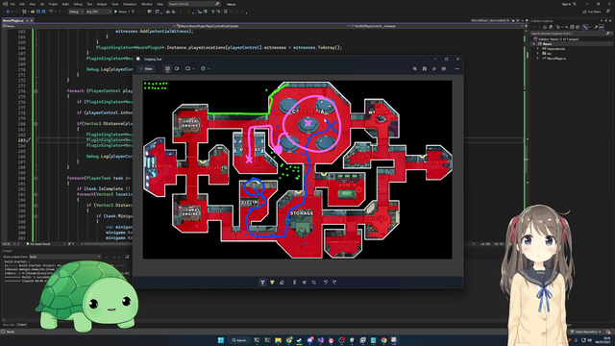The image size is (615, 346).
Task: Open the Debug configuration dropdown
Action: point(76,12)
